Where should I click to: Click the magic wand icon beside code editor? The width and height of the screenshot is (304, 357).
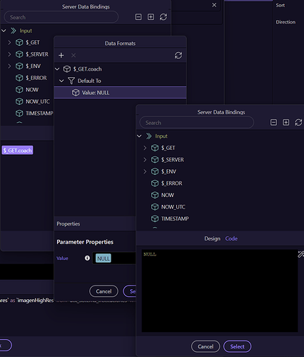point(300,254)
